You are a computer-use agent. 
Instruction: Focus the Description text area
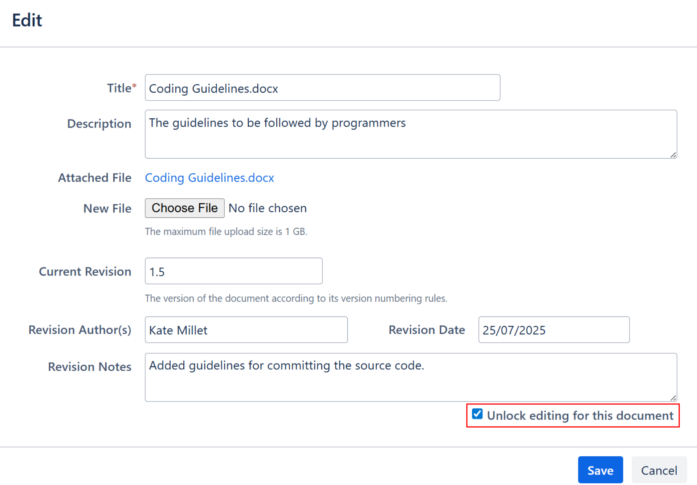[x=410, y=134]
